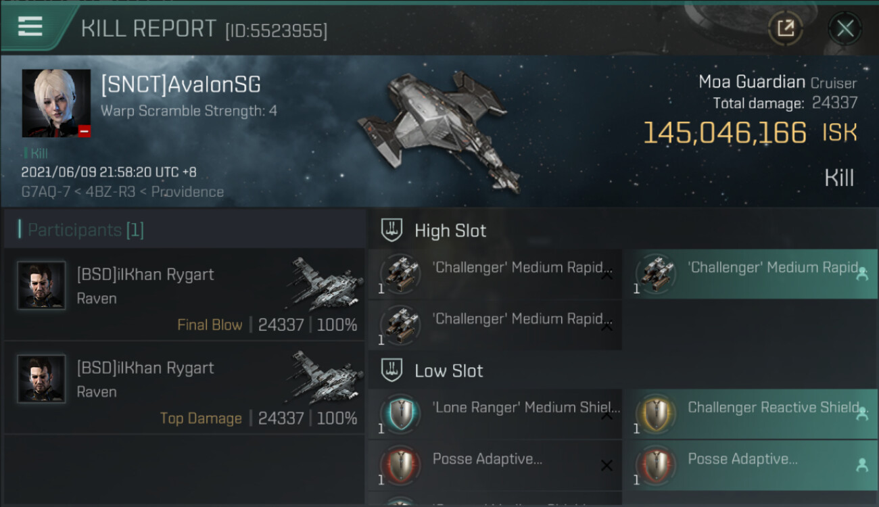The height and width of the screenshot is (507, 879).
Task: Click the High Slot section header icon
Action: tap(393, 231)
